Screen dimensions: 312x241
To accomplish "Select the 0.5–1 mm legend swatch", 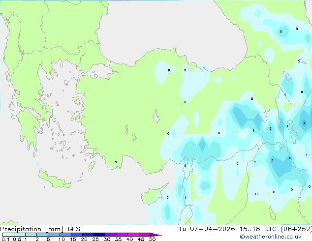I will tap(20, 235).
